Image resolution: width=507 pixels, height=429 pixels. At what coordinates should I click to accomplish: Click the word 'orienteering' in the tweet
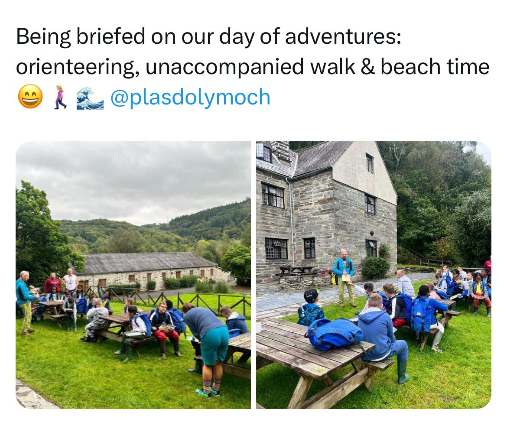[x=77, y=67]
